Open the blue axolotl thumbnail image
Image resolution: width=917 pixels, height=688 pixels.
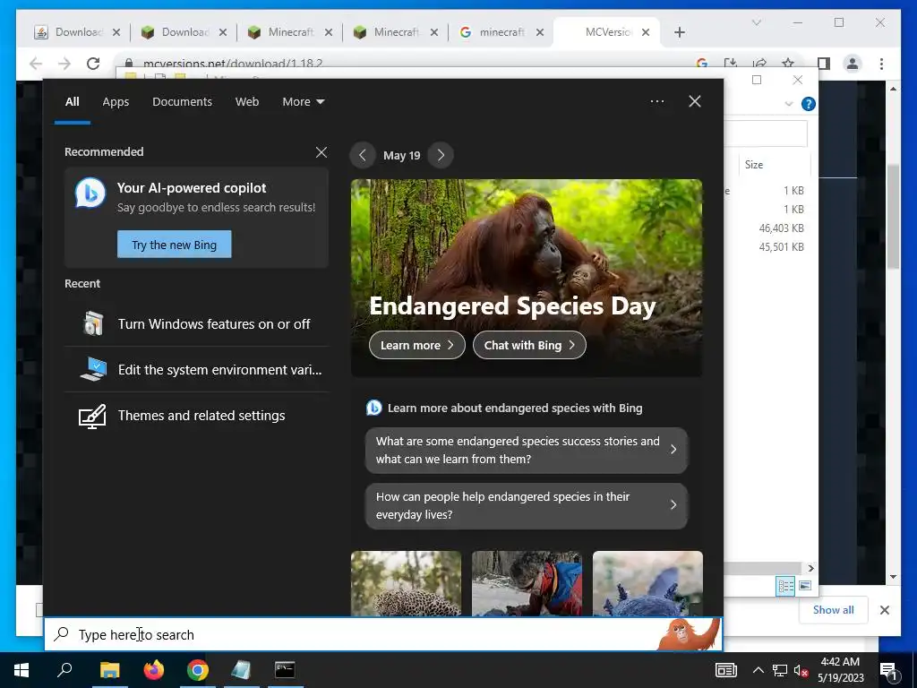pyautogui.click(x=647, y=582)
